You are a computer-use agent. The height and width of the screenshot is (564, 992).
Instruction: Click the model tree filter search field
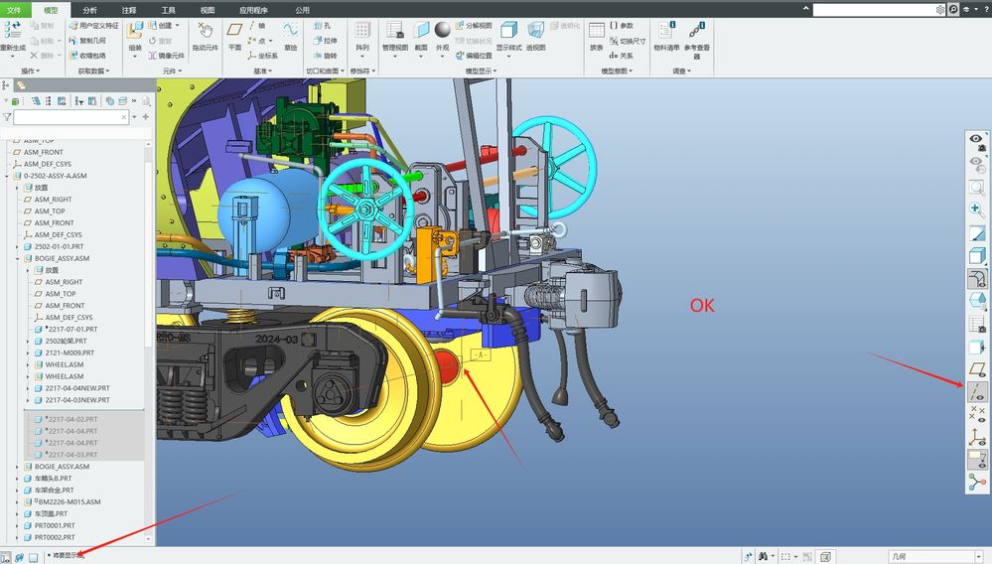coord(71,117)
